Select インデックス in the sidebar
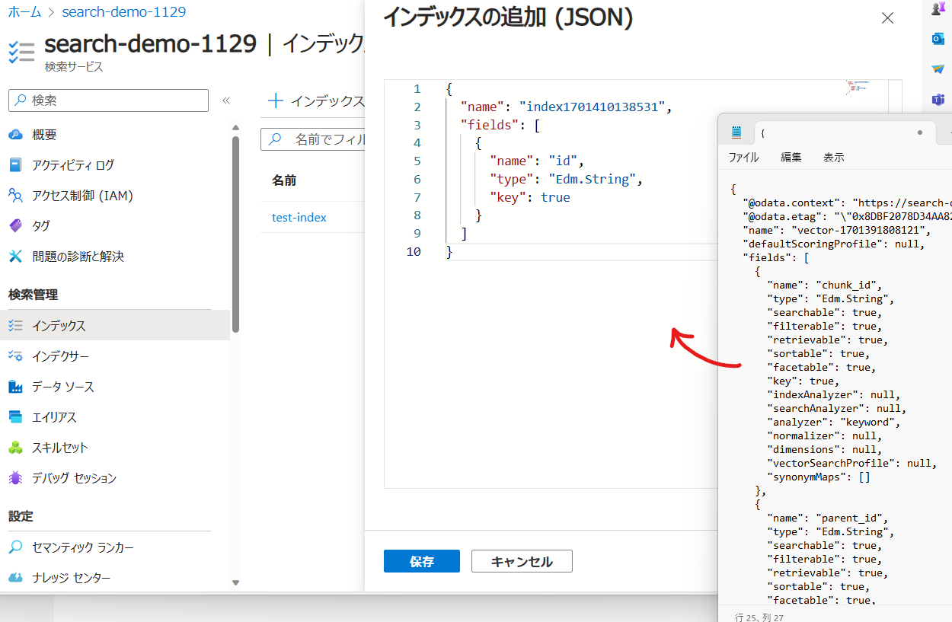This screenshot has height=622, width=952. point(114,325)
